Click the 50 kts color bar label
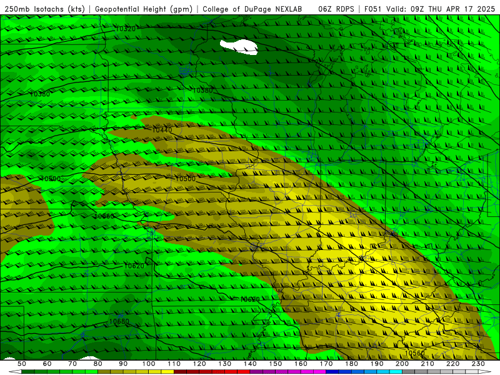The height and width of the screenshot is (375, 500). (x=21, y=364)
